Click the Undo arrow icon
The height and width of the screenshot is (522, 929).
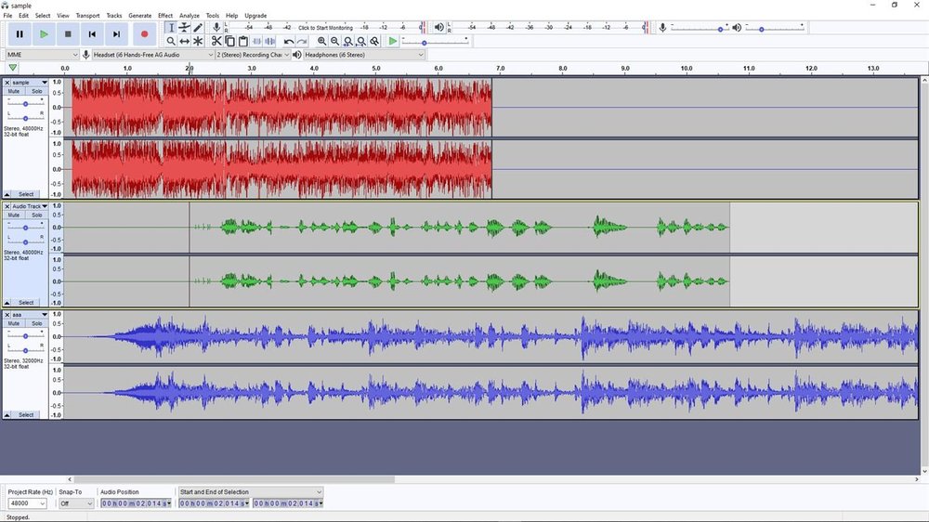(289, 41)
